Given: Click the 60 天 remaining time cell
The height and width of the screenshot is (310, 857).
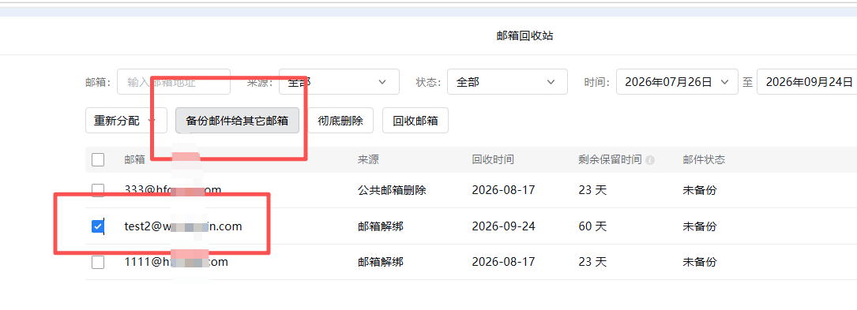Looking at the screenshot, I should (x=592, y=226).
